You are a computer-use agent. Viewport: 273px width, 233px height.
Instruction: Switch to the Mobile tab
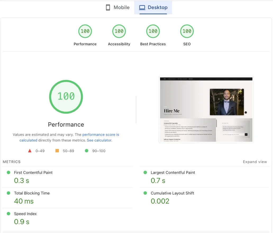pyautogui.click(x=117, y=7)
